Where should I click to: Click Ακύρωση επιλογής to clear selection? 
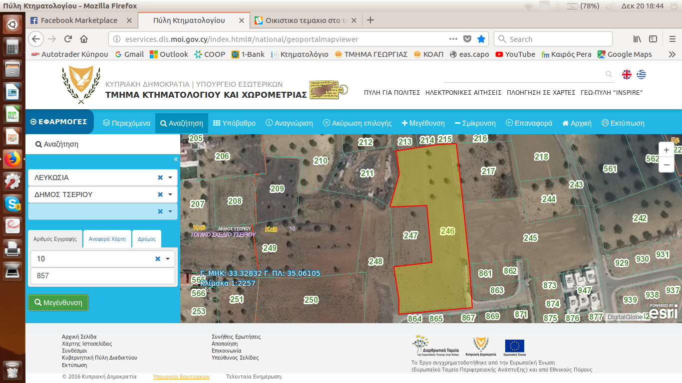tap(357, 123)
